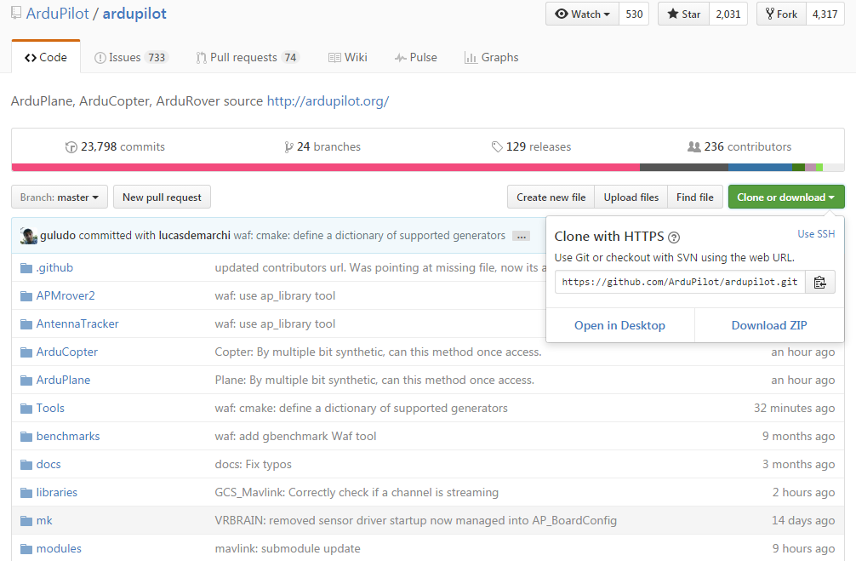Click Download ZIP
856x561 pixels.
769,325
